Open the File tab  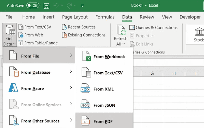[x=9, y=17]
